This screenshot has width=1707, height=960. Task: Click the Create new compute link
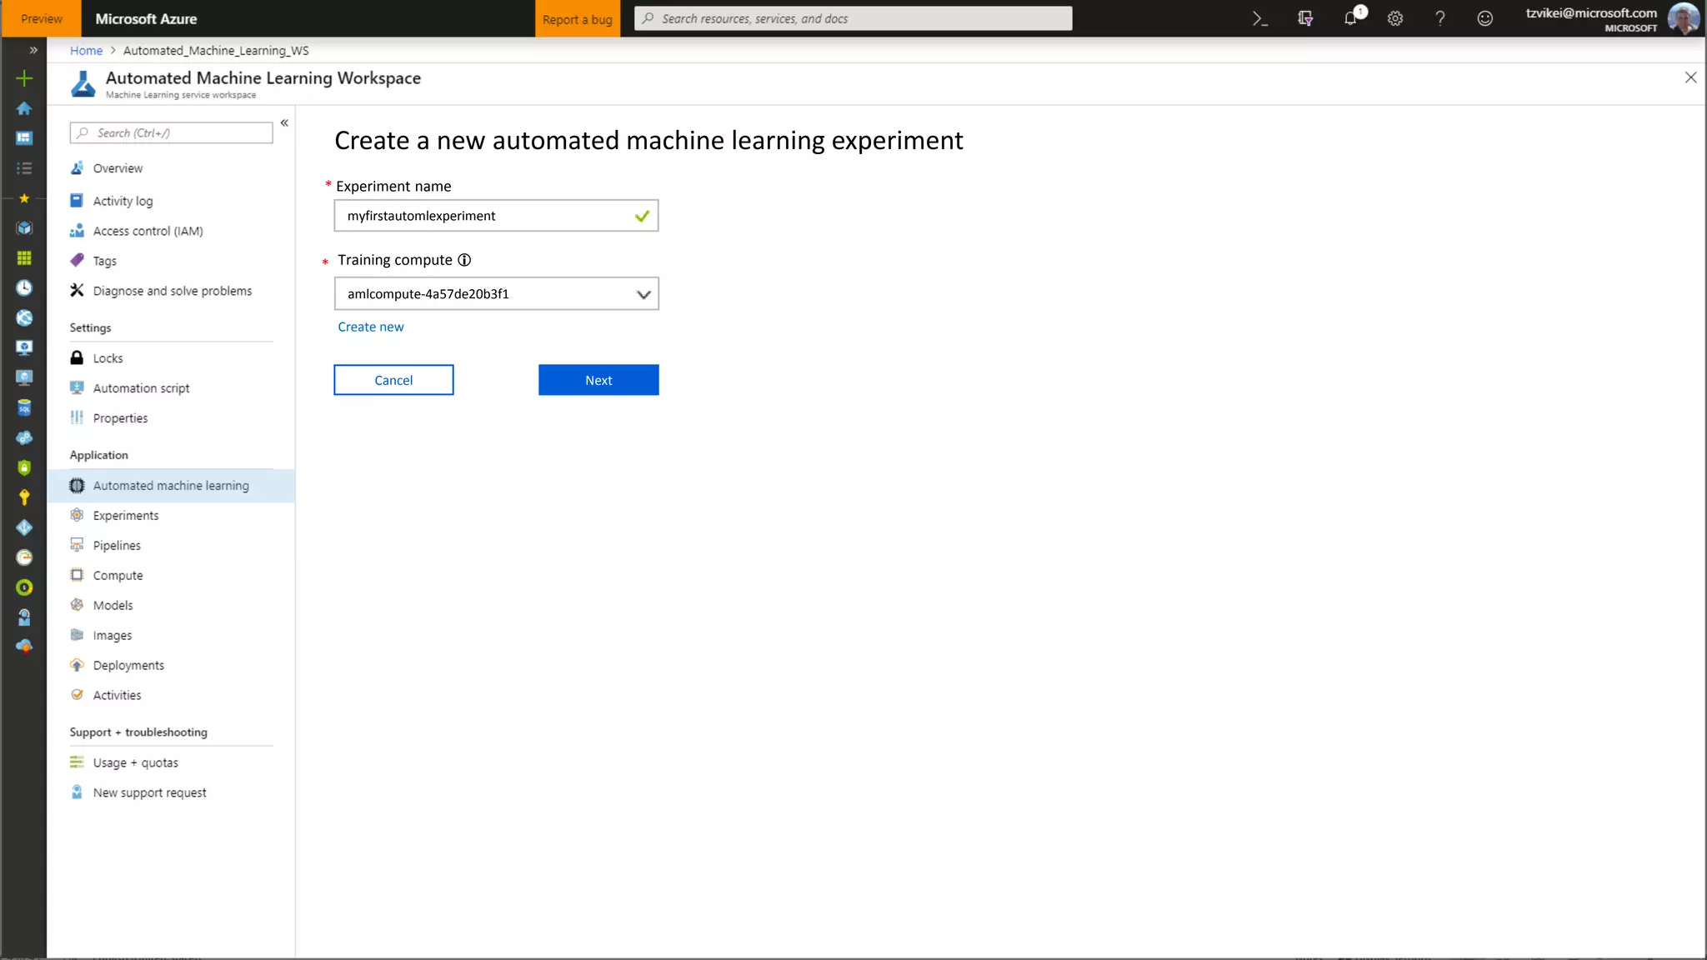coord(370,327)
